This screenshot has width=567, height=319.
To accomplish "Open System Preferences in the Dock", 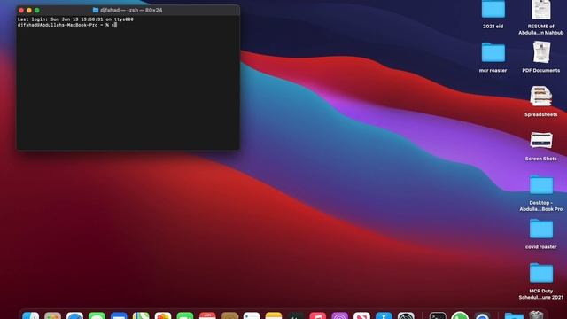I will (x=406, y=315).
